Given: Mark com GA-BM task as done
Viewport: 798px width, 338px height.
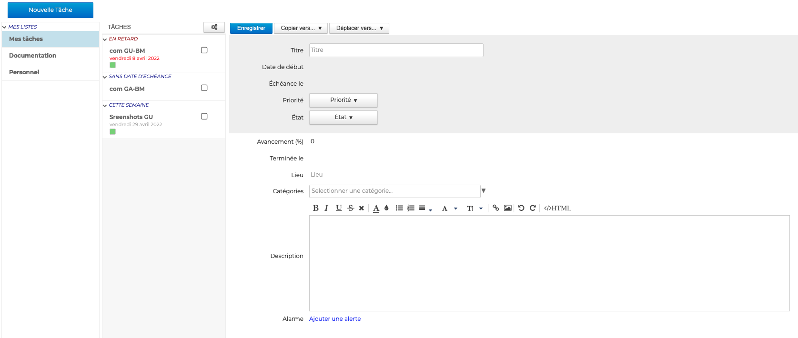Looking at the screenshot, I should (x=204, y=88).
